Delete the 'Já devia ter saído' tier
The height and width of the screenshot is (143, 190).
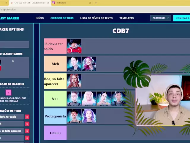(27, 117)
